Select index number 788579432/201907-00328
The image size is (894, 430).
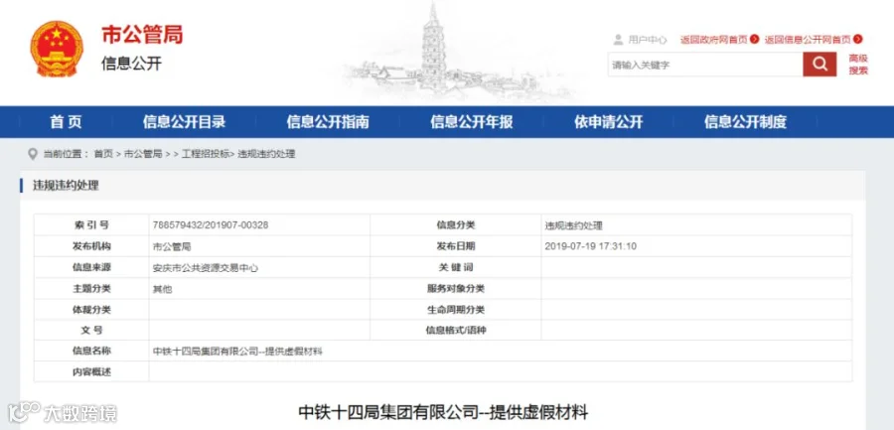(211, 225)
